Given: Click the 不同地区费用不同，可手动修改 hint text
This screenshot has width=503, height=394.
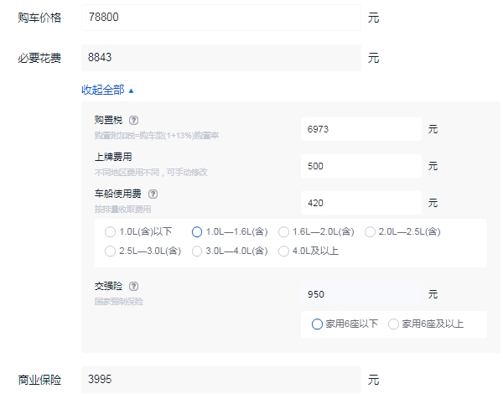Looking at the screenshot, I should pyautogui.click(x=151, y=173).
